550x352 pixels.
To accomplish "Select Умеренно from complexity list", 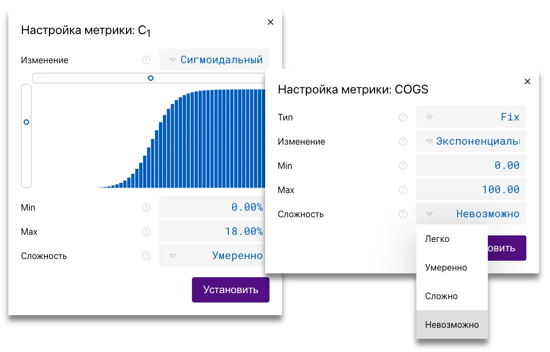I will pos(452,267).
